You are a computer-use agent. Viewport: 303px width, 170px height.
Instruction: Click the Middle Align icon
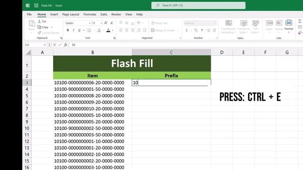(126, 23)
